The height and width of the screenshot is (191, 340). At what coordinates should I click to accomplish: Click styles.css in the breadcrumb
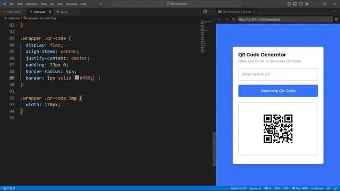click(14, 18)
